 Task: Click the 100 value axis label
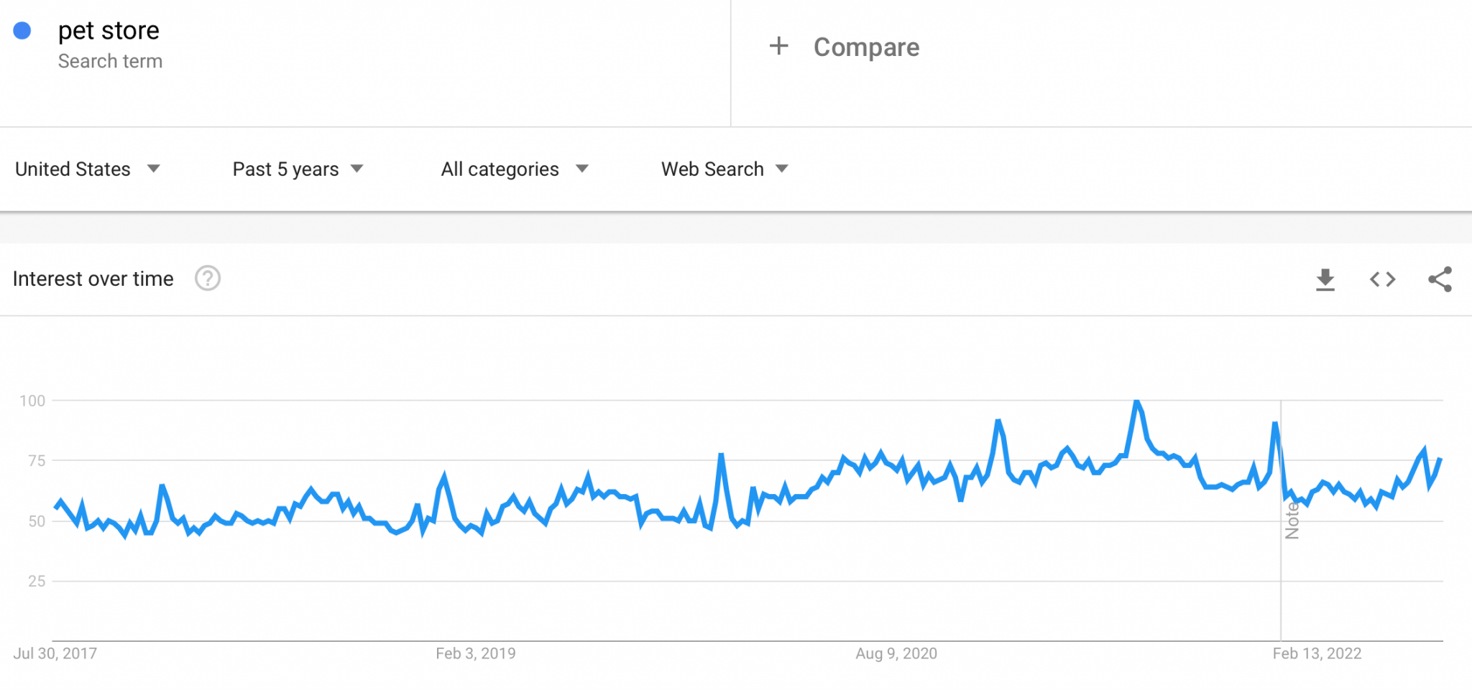point(32,401)
